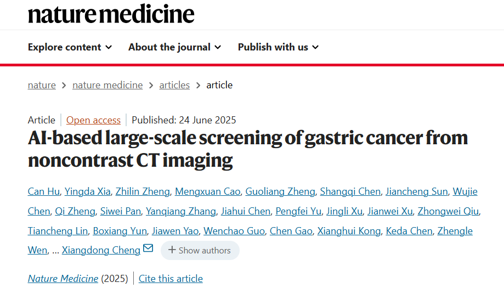Viewport: 504px width, 288px height.
Task: Open the Cite this article link
Action: (x=171, y=279)
